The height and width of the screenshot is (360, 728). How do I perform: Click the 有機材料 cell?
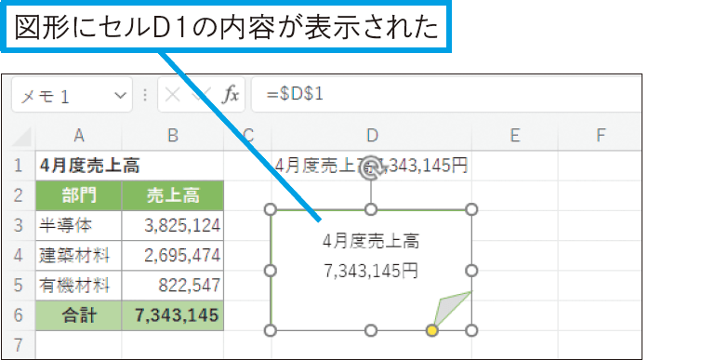(79, 286)
